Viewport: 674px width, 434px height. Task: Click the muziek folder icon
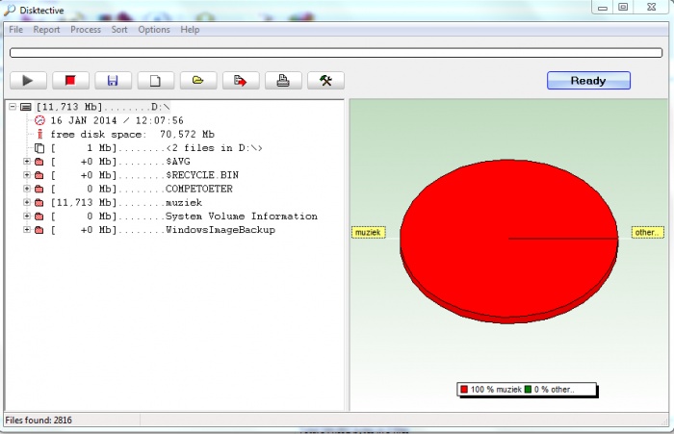(39, 203)
